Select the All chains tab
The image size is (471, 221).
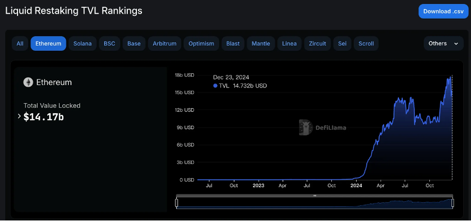(x=20, y=43)
